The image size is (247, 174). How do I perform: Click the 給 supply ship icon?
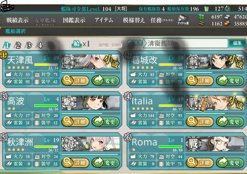77,44
